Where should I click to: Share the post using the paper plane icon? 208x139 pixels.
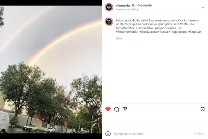pyautogui.click(x=125, y=109)
